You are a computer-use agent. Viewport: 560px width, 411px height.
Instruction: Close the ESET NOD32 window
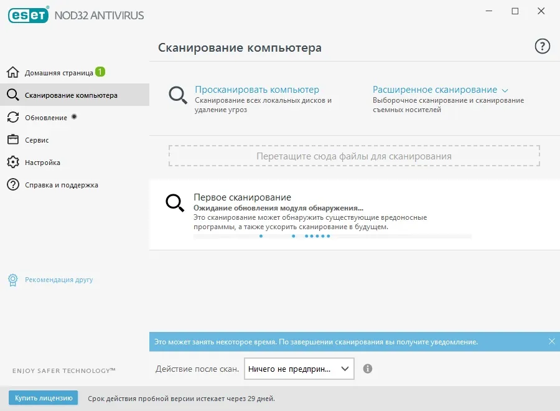click(x=541, y=11)
